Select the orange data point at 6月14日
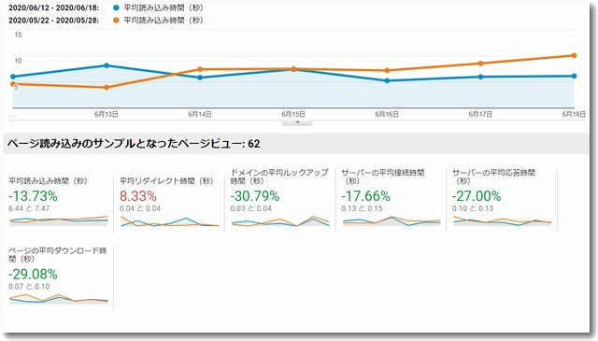The height and width of the screenshot is (341, 598). click(200, 69)
